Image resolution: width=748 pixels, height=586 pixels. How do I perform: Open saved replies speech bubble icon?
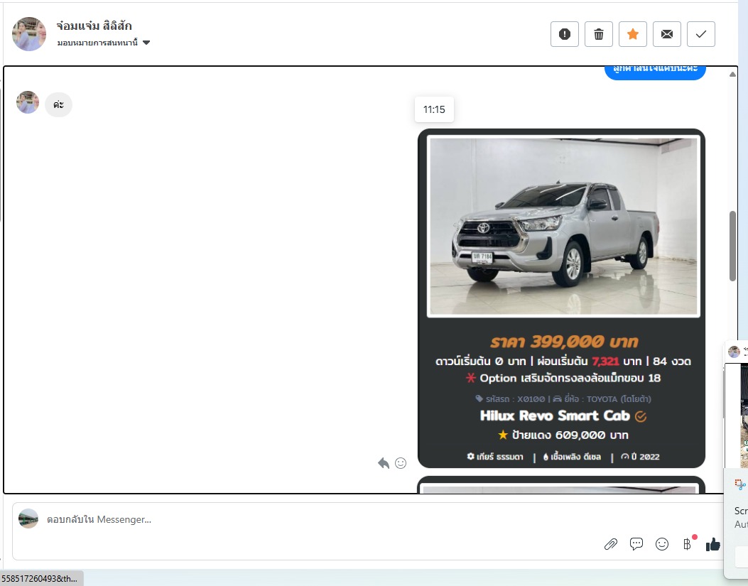click(x=636, y=544)
